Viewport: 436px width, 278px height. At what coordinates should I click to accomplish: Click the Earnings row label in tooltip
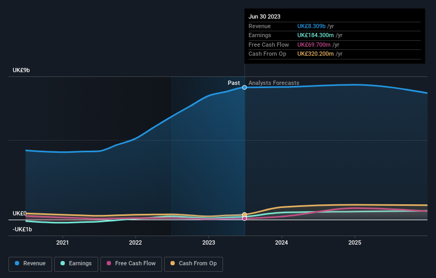pos(260,35)
